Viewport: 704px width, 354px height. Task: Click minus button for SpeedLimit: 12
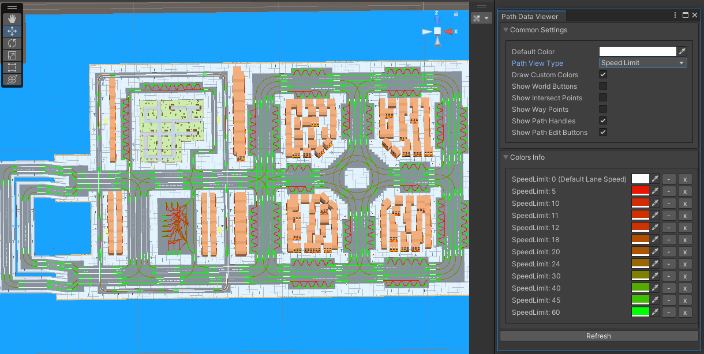tap(669, 228)
